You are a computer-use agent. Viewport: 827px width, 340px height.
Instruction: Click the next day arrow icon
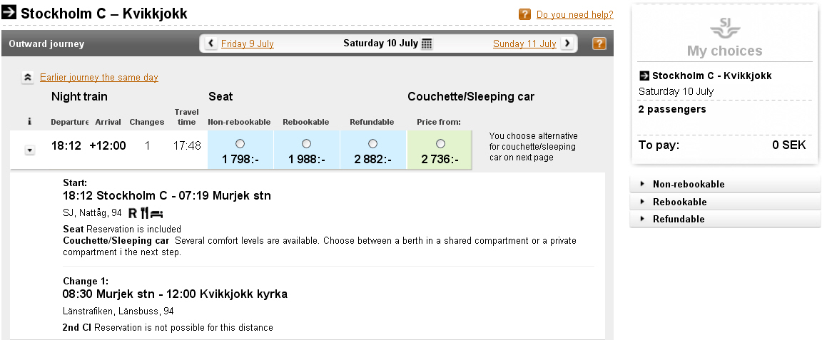tap(567, 43)
